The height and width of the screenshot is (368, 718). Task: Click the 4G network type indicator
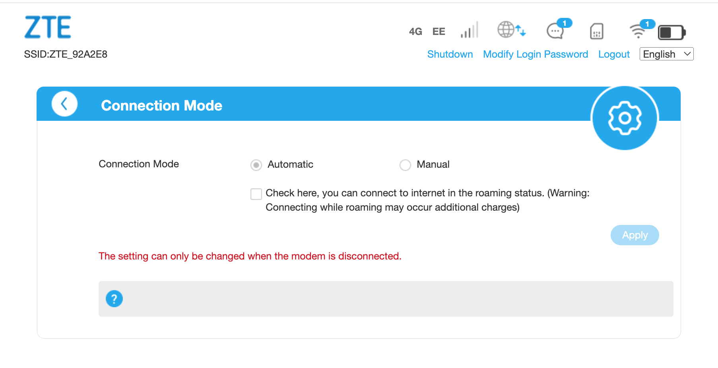click(x=415, y=31)
